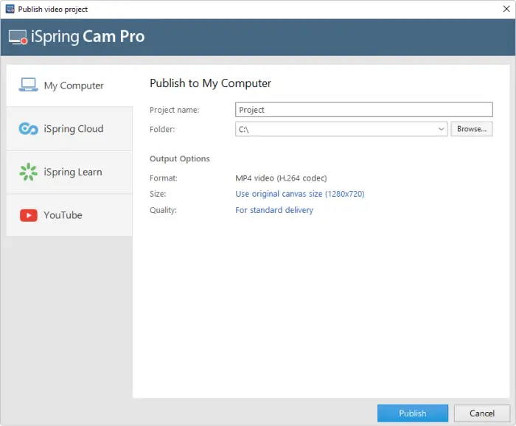The image size is (516, 426).
Task: Open the My Computer tab label
Action: (74, 85)
